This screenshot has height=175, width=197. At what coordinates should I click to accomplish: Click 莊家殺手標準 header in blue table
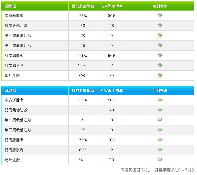pyautogui.click(x=112, y=91)
